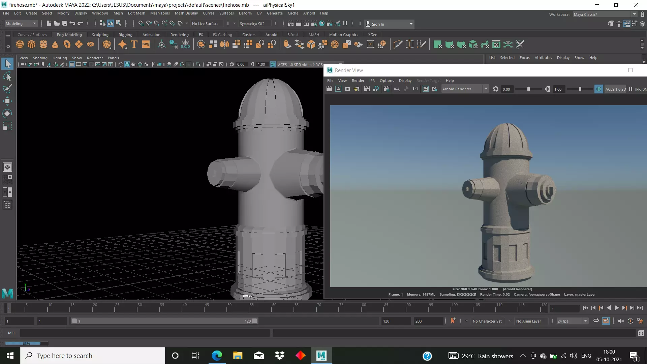Viewport: 647px width, 364px height.
Task: Open the Symmetry Off dropdown
Action: coord(255,24)
